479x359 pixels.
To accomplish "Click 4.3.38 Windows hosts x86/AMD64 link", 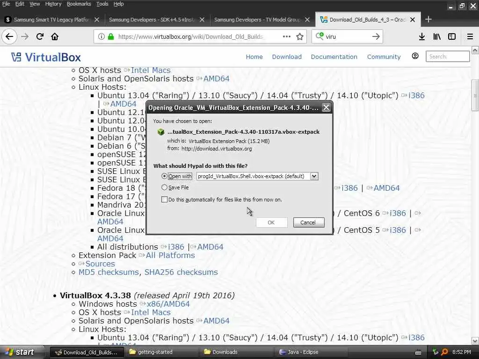I will tap(168, 304).
